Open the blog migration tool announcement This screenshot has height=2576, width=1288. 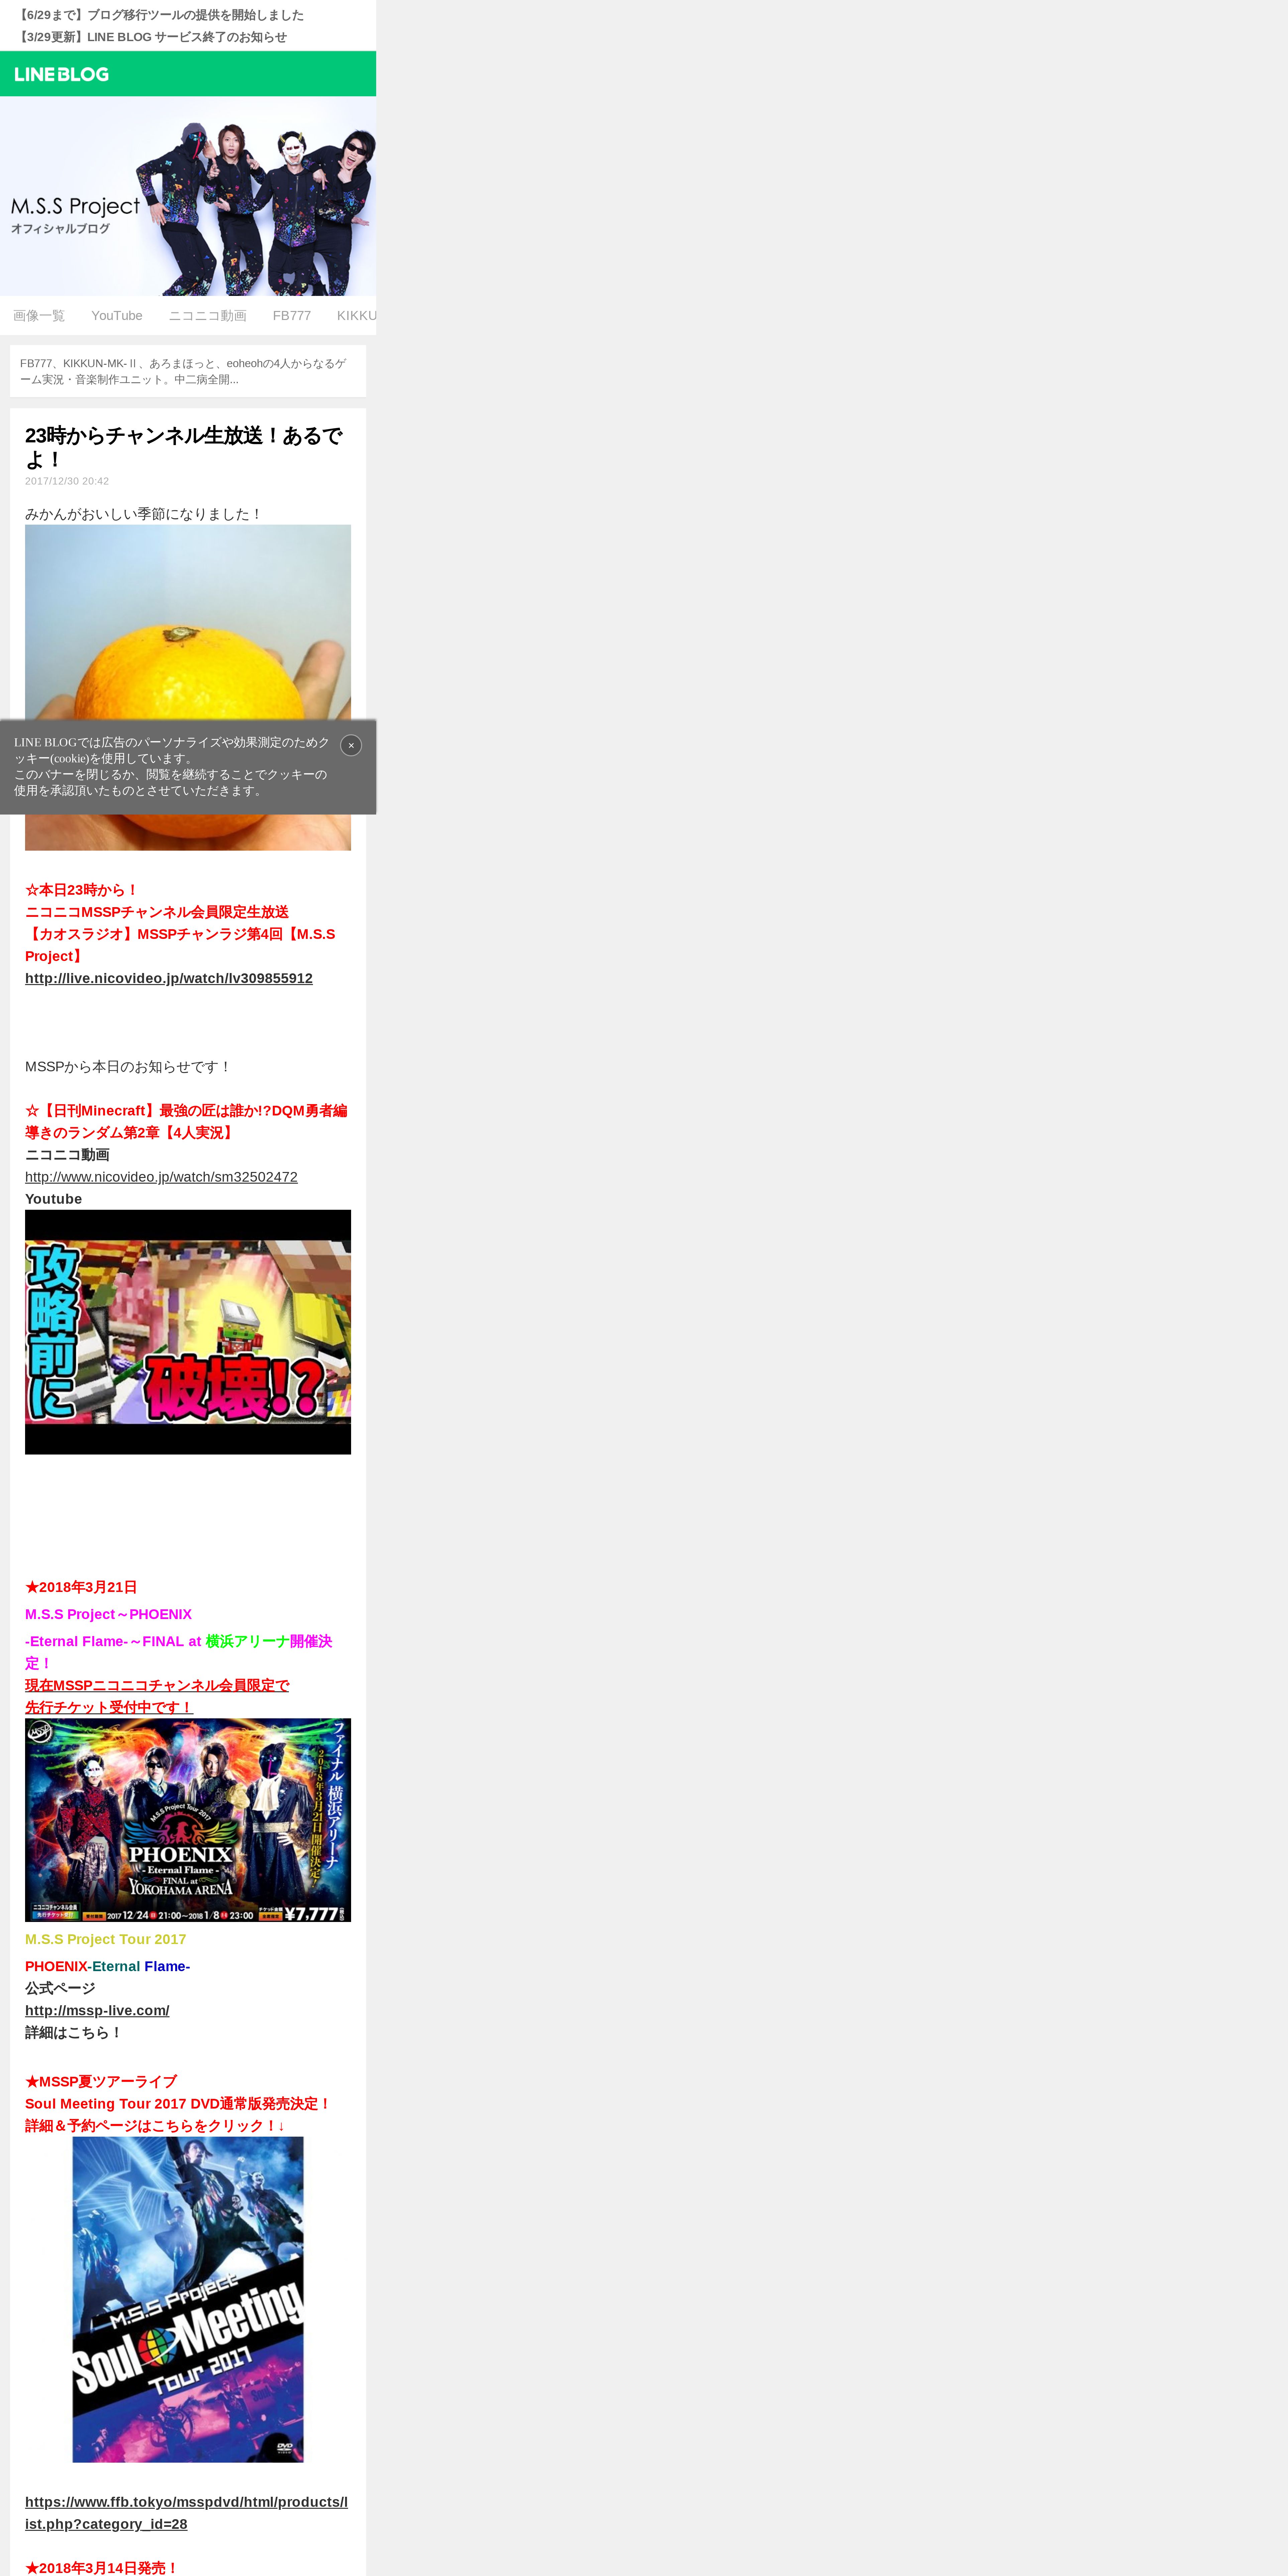[x=160, y=15]
